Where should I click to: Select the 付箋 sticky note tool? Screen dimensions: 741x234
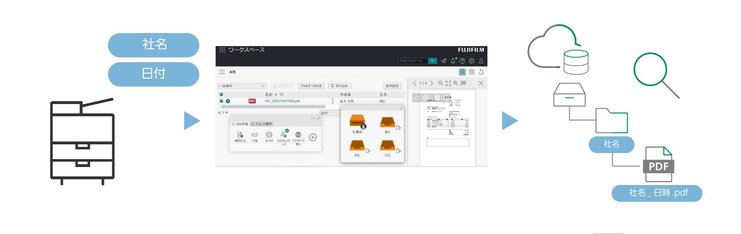tap(255, 136)
